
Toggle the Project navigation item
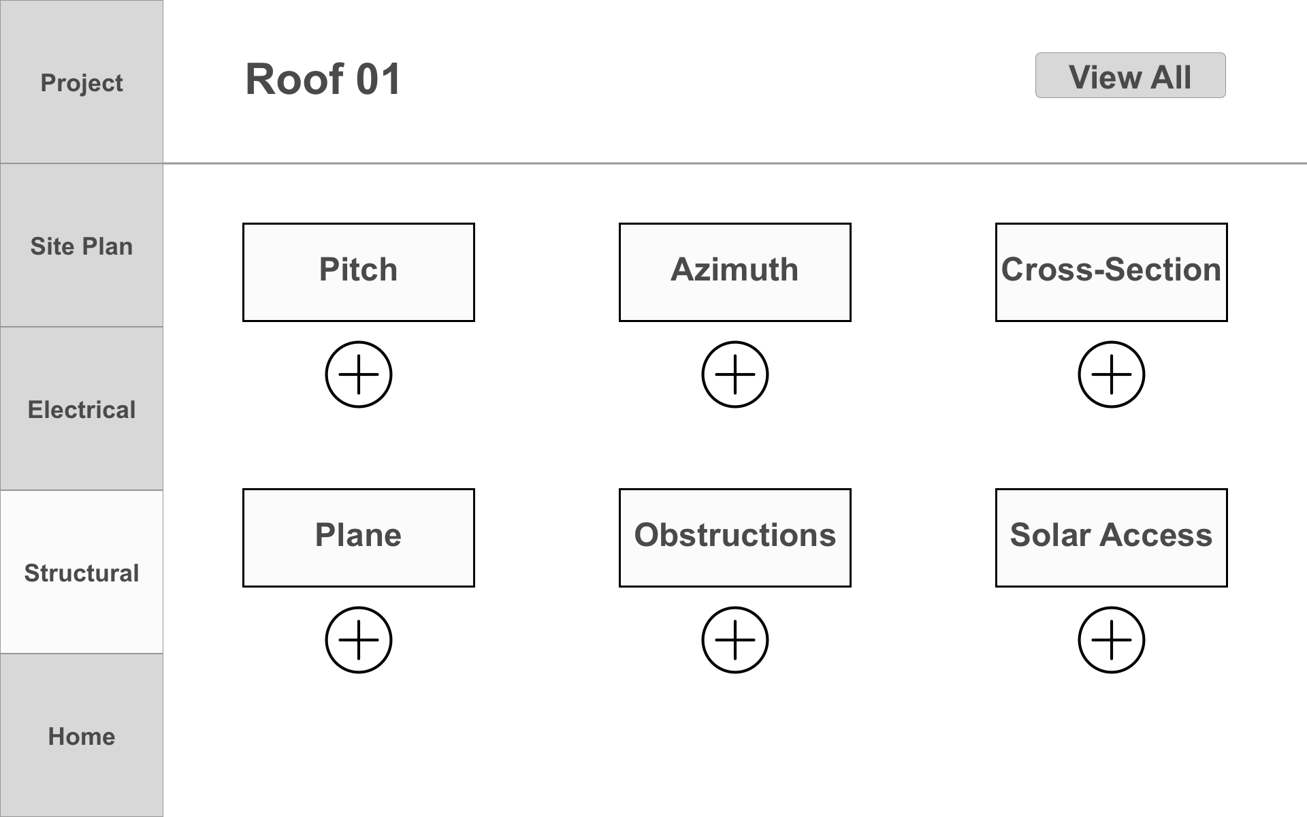(82, 82)
